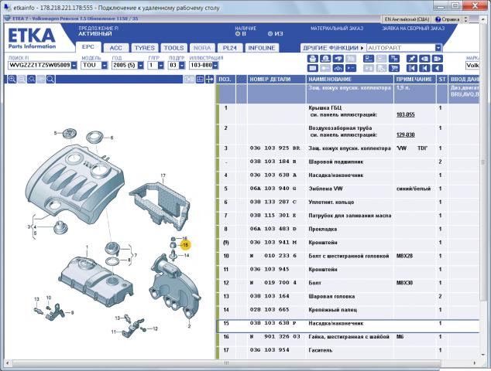Jump to first illustration with bar-arrow icon

coord(412,68)
